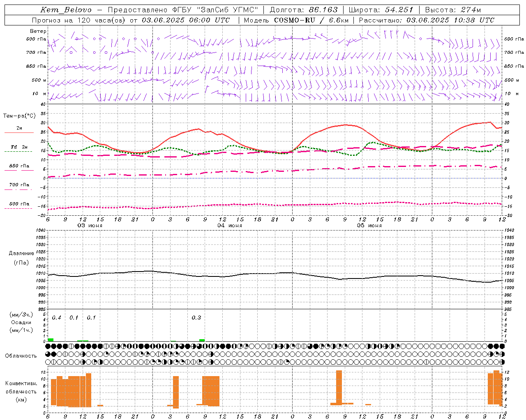Select the Осадки precipitation label
Screen dimensions: 526x420
point(21,322)
